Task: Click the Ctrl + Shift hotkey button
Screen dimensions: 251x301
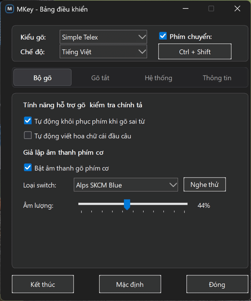Action: 195,52
